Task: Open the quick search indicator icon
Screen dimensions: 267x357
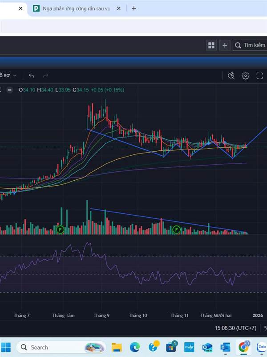Action: coord(231,76)
